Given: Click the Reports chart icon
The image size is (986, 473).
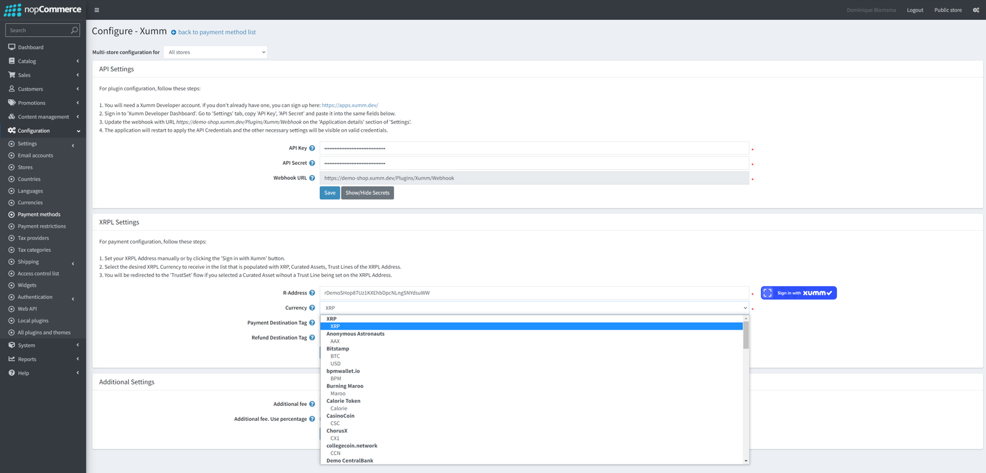Looking at the screenshot, I should [x=12, y=359].
